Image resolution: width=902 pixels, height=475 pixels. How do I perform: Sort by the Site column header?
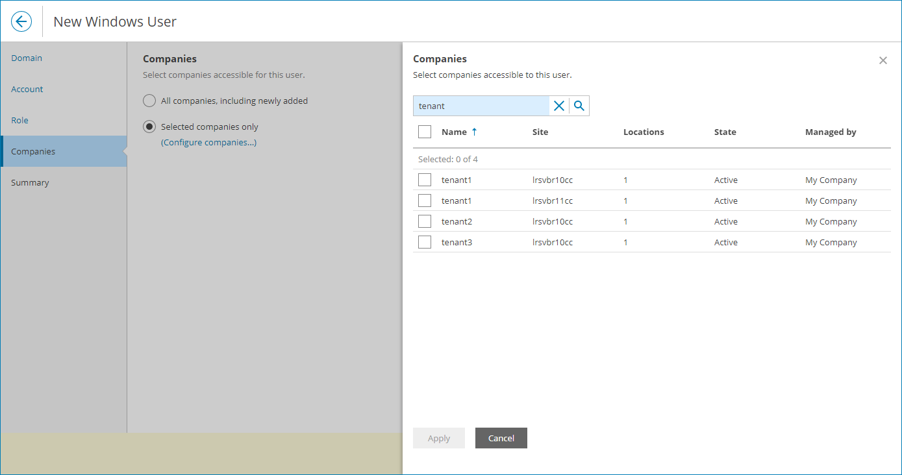540,132
